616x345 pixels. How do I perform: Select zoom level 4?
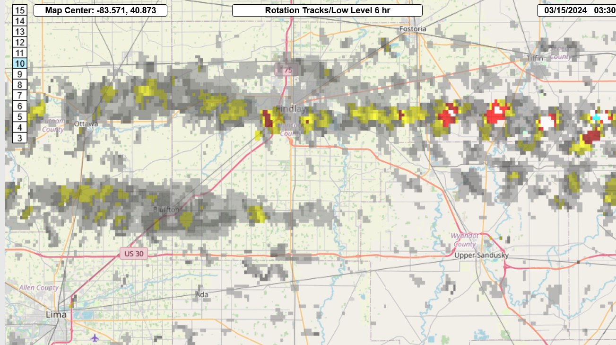pos(20,127)
